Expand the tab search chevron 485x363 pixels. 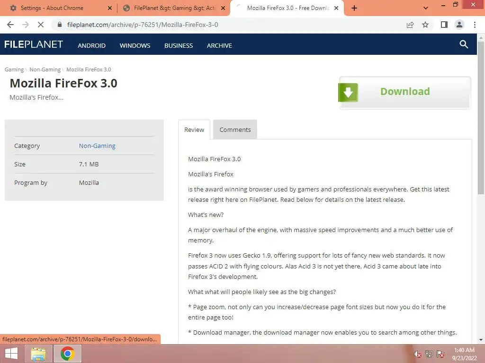coord(426,8)
